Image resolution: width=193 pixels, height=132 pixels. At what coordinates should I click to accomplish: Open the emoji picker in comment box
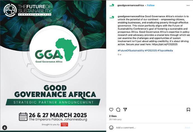(x=111, y=128)
